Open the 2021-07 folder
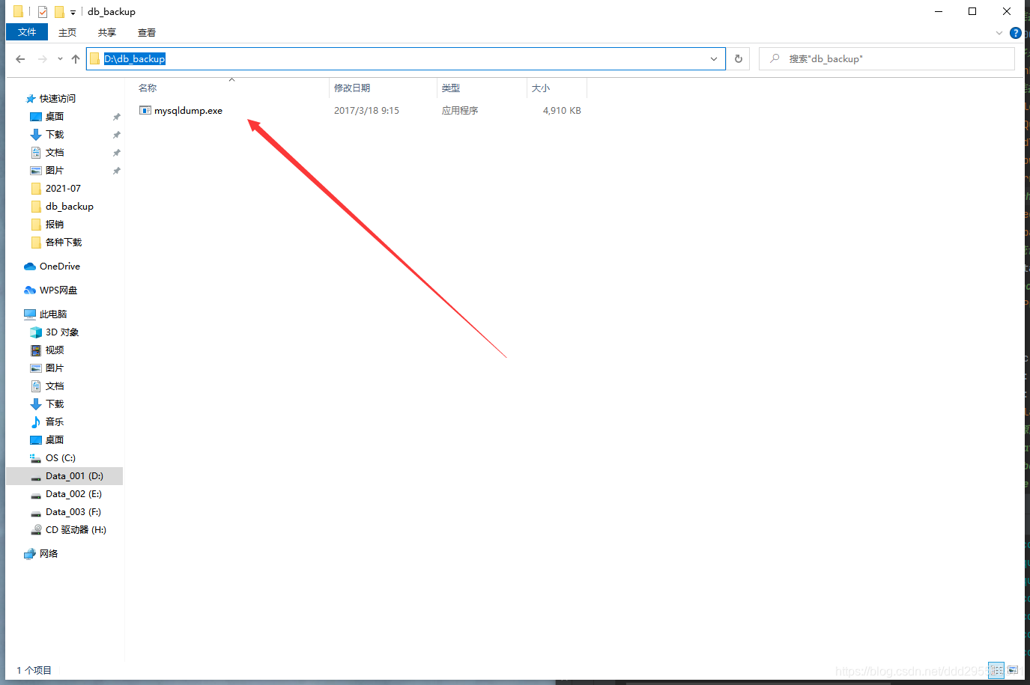The width and height of the screenshot is (1030, 685). point(63,189)
